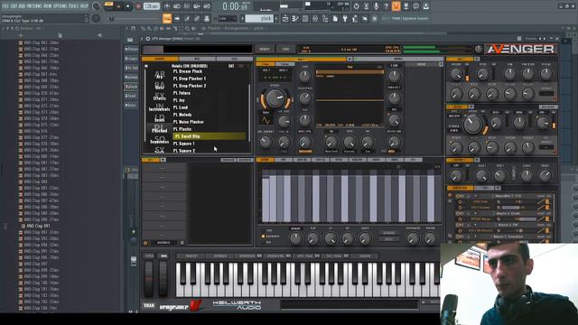Open the OPTIONS menu

(61, 6)
